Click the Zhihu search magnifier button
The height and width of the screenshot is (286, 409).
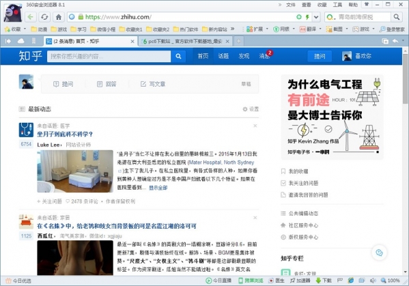pos(178,56)
